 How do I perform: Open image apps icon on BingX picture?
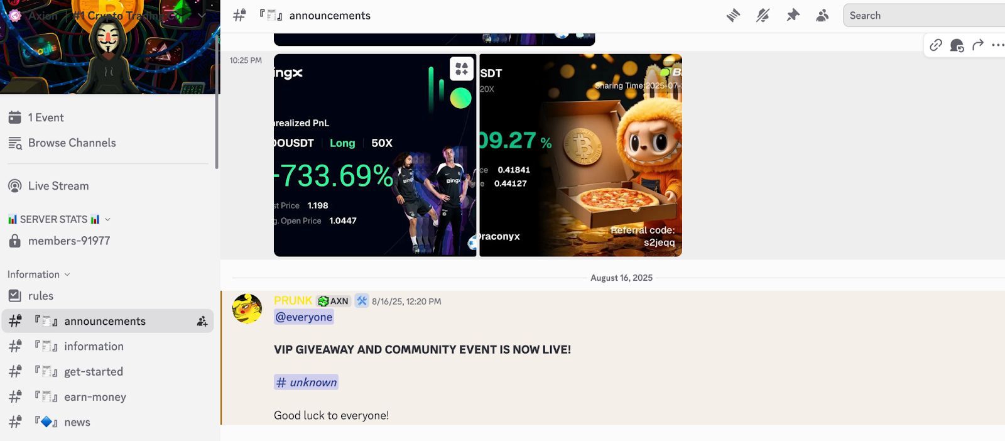[462, 68]
